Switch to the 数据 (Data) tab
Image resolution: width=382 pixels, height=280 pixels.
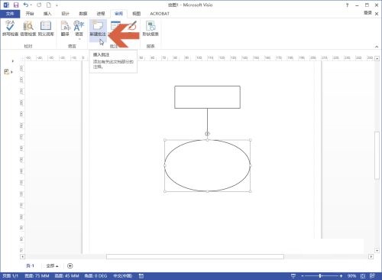83,14
